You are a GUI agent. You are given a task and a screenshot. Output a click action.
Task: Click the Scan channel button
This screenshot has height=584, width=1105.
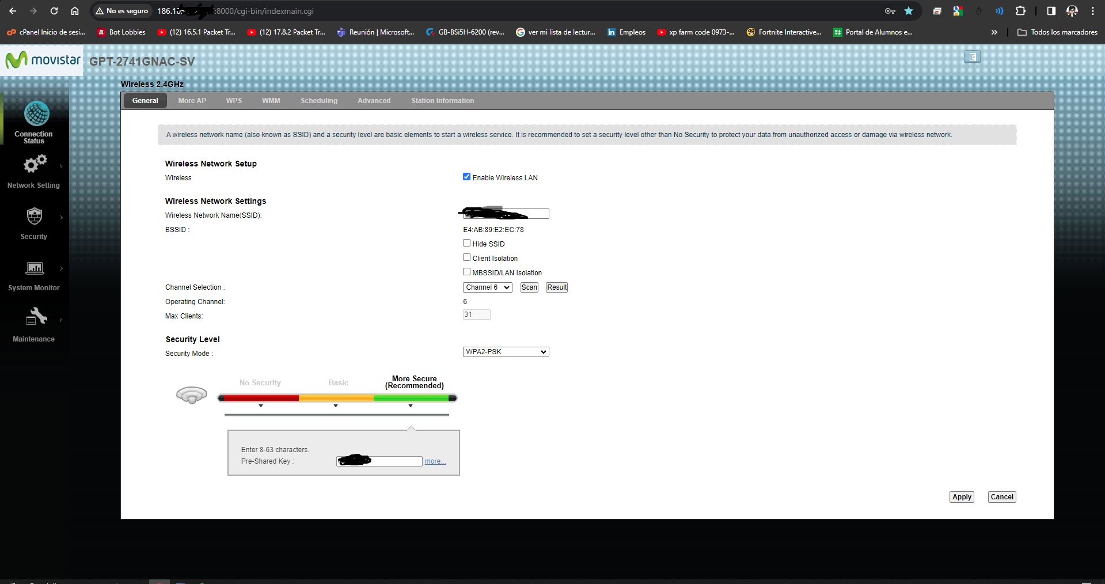click(x=529, y=287)
